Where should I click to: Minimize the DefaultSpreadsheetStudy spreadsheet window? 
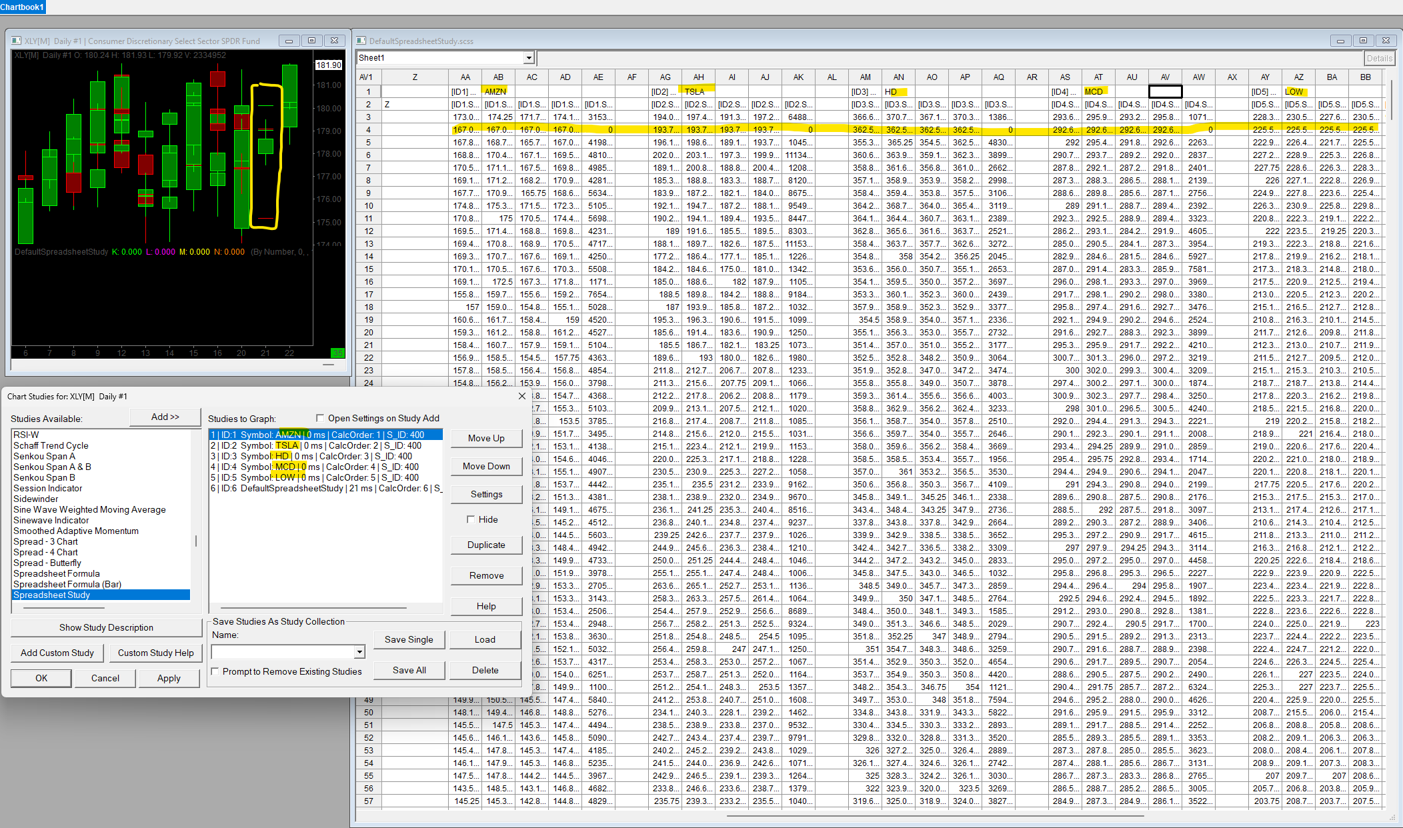point(1340,41)
